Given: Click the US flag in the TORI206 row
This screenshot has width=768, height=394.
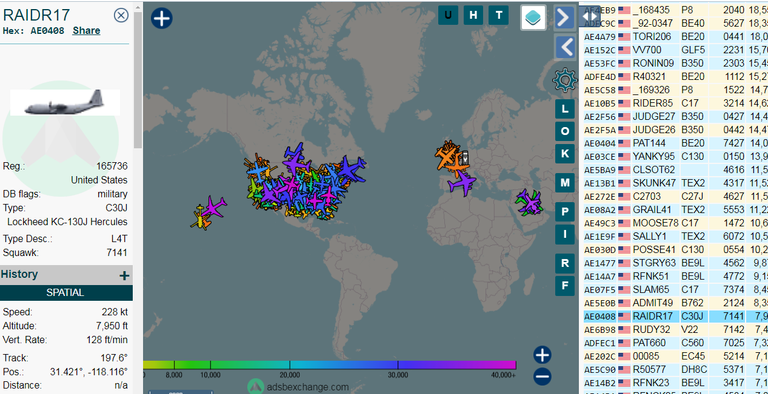Looking at the screenshot, I should click(624, 36).
